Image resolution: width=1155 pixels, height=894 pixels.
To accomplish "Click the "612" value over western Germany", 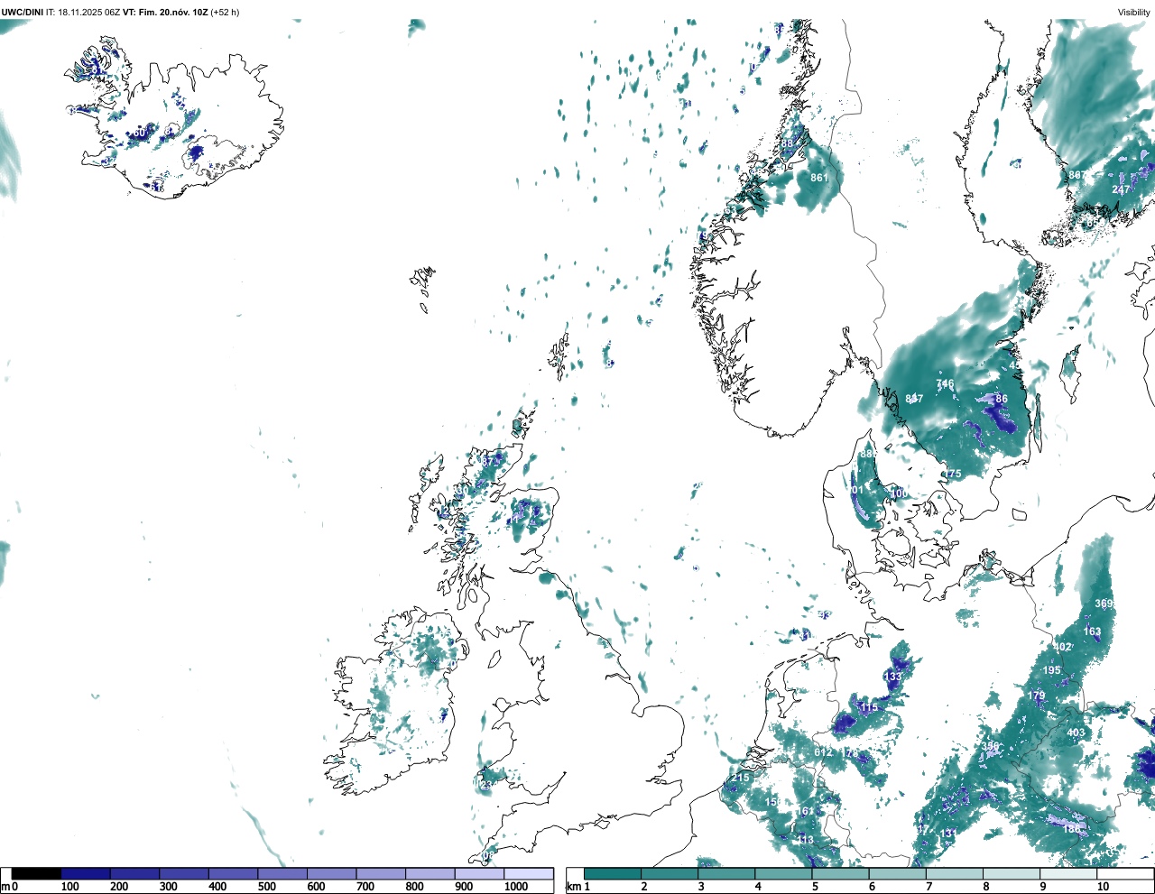I will pyautogui.click(x=823, y=752).
